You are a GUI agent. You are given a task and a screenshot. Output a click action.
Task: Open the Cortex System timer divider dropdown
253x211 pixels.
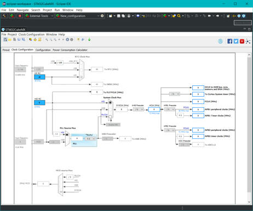point(175,94)
